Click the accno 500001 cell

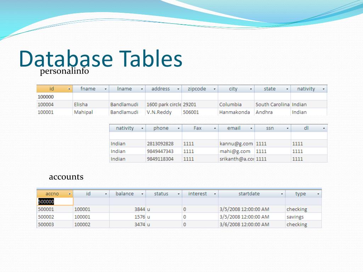click(55, 209)
